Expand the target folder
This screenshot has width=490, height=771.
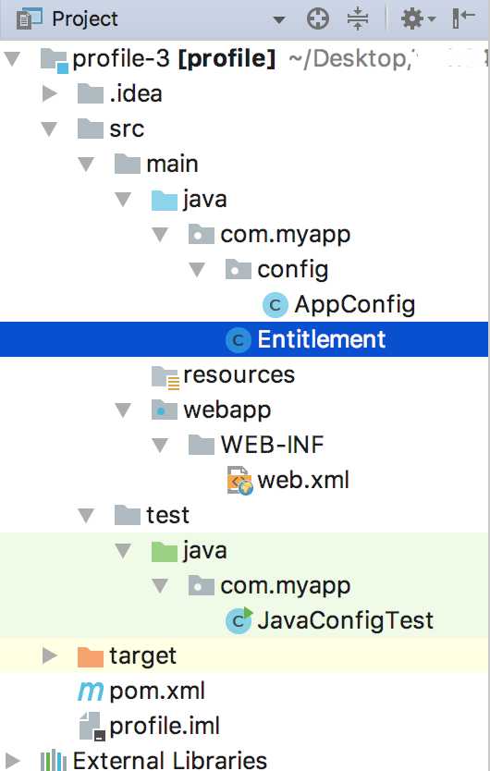(50, 655)
